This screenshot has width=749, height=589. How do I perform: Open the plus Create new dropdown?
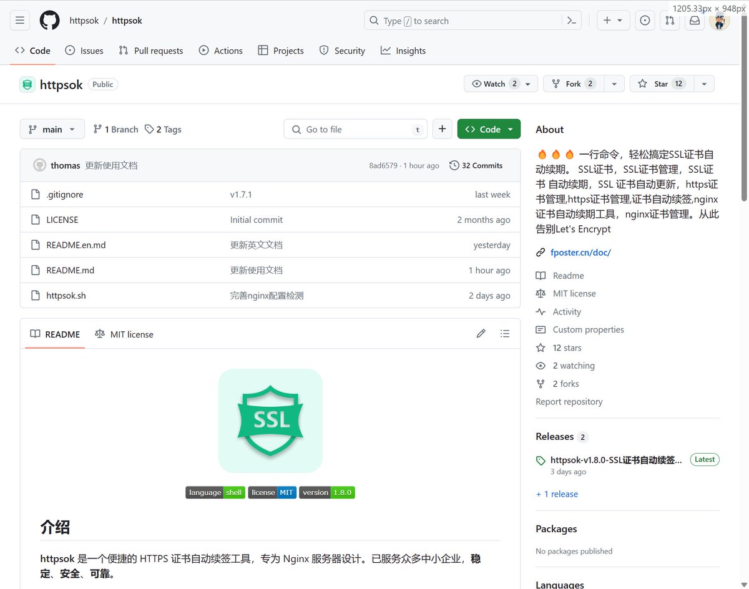click(613, 21)
